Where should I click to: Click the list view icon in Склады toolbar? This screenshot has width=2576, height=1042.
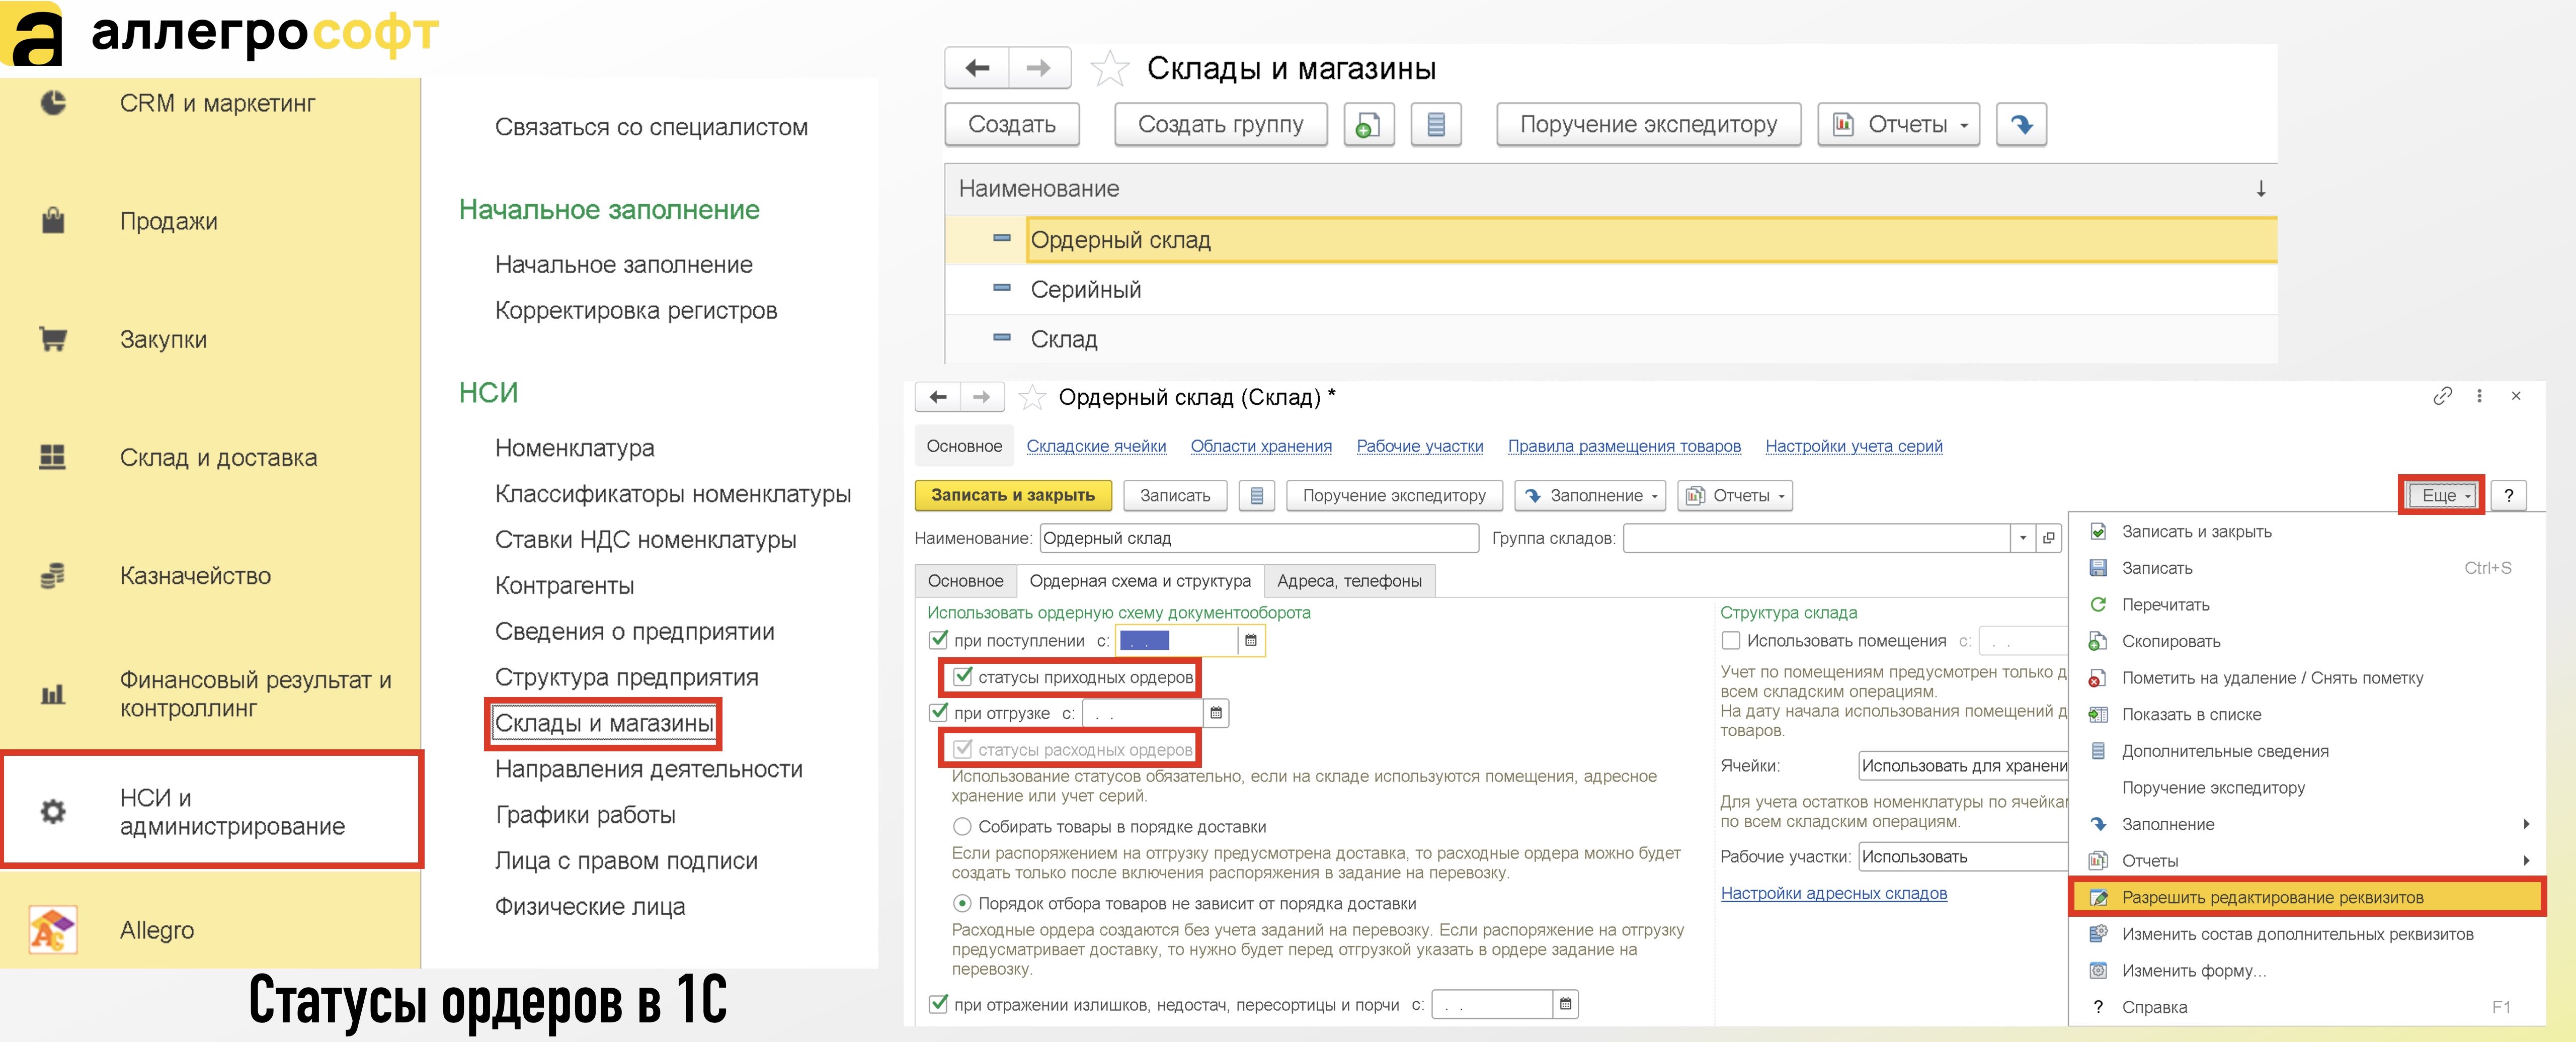click(x=1436, y=124)
